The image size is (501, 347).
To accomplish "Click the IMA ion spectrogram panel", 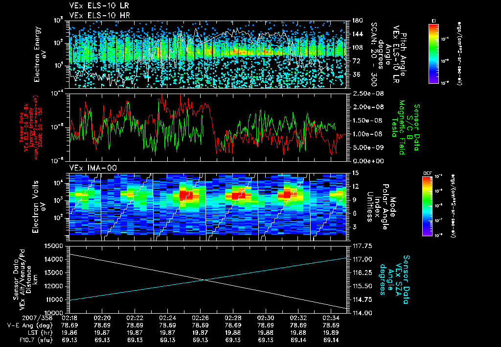I will click(207, 207).
